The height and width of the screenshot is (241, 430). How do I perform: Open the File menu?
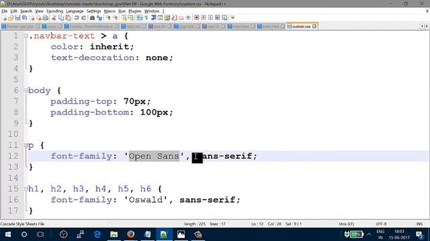pos(4,11)
